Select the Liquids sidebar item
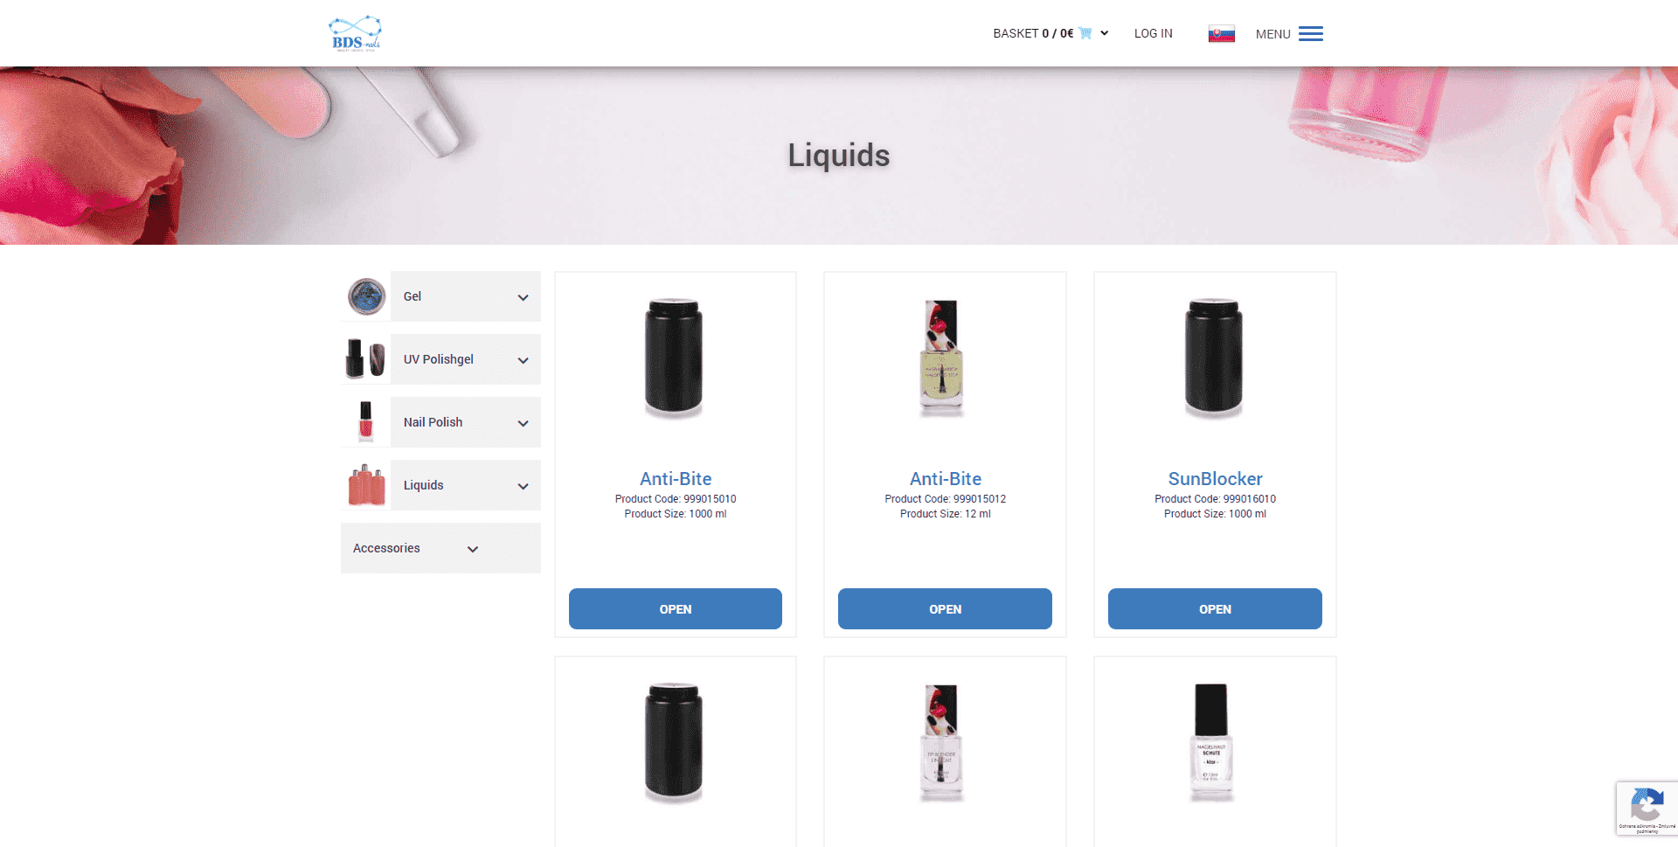 pos(466,485)
